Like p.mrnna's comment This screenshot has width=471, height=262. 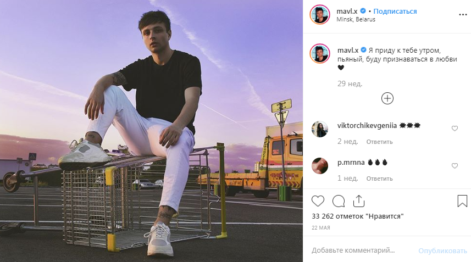[x=455, y=166]
